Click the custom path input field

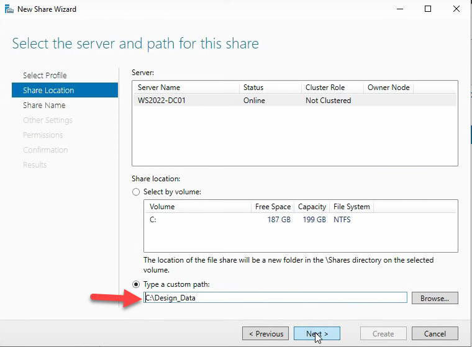point(275,297)
